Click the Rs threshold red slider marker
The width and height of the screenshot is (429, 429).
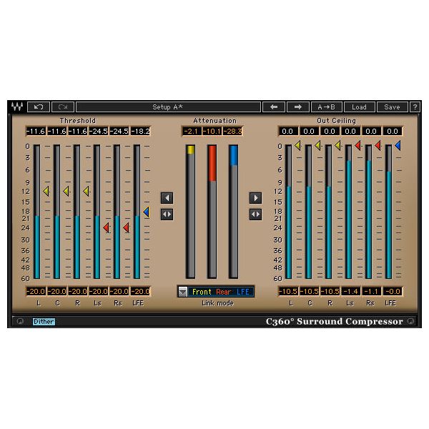click(126, 227)
